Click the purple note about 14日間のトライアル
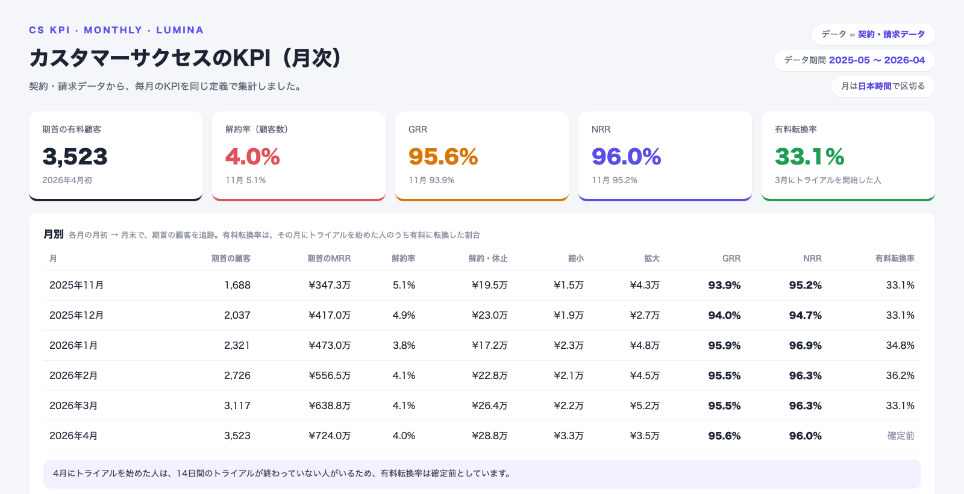 [482, 474]
